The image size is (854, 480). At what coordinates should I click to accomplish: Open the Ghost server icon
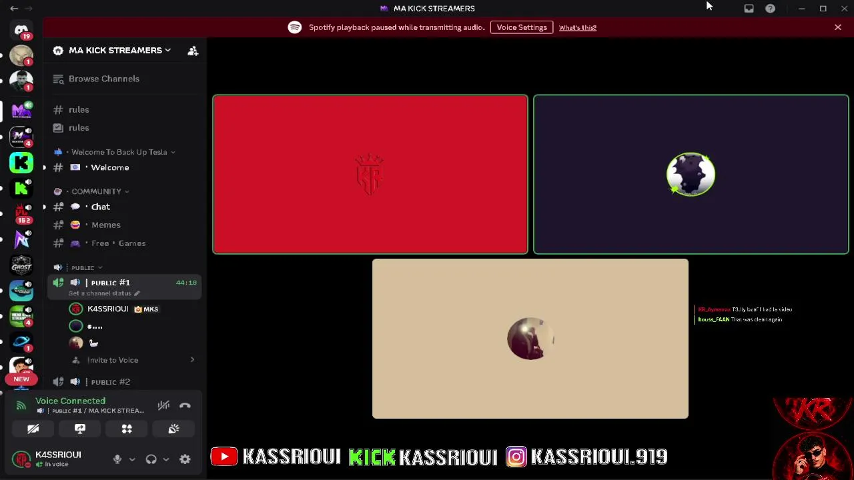pyautogui.click(x=21, y=266)
